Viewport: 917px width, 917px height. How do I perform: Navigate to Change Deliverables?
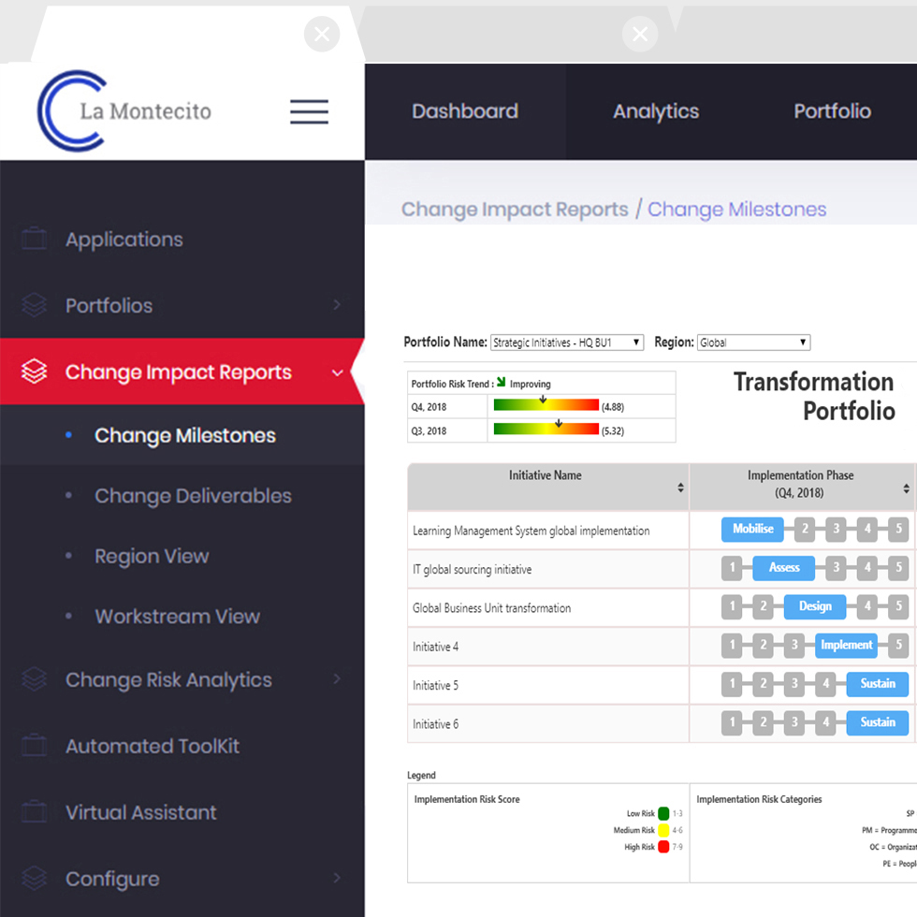point(192,496)
